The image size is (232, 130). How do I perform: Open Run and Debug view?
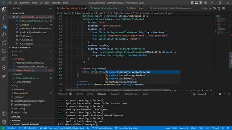pyautogui.click(x=4, y=34)
